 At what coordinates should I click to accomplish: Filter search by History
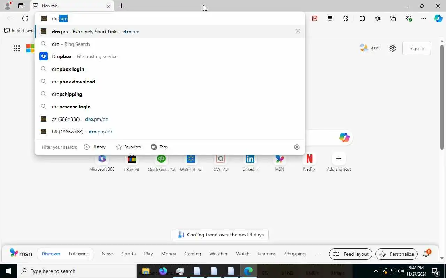[x=95, y=147]
